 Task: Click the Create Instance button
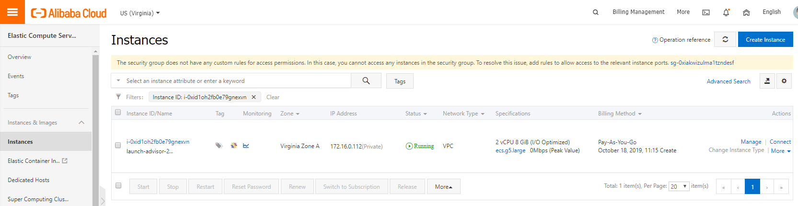tap(765, 39)
